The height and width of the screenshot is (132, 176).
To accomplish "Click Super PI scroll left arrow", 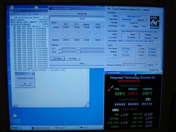I will pos(14,106).
